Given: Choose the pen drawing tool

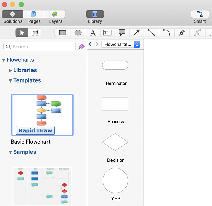Looking at the screenshot, I should tap(182, 33).
